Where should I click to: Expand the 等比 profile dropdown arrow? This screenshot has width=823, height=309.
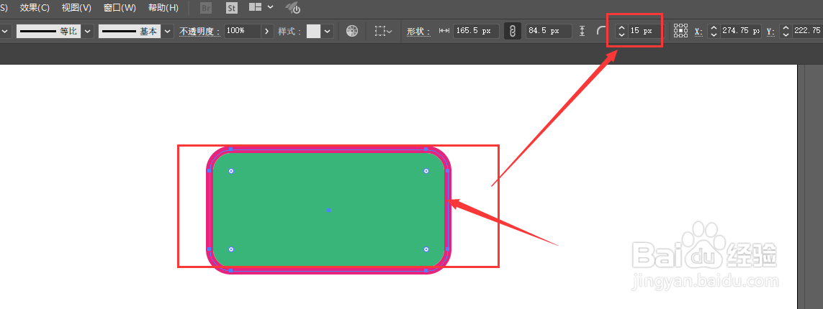(x=88, y=32)
